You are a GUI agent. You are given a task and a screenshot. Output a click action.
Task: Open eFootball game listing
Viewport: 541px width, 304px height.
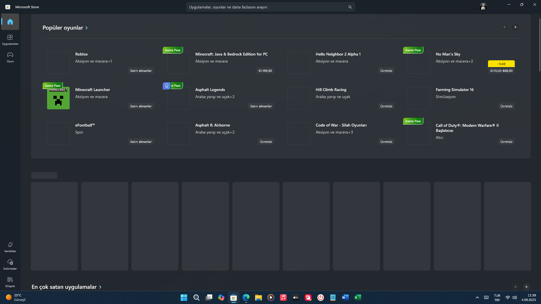pyautogui.click(x=101, y=133)
